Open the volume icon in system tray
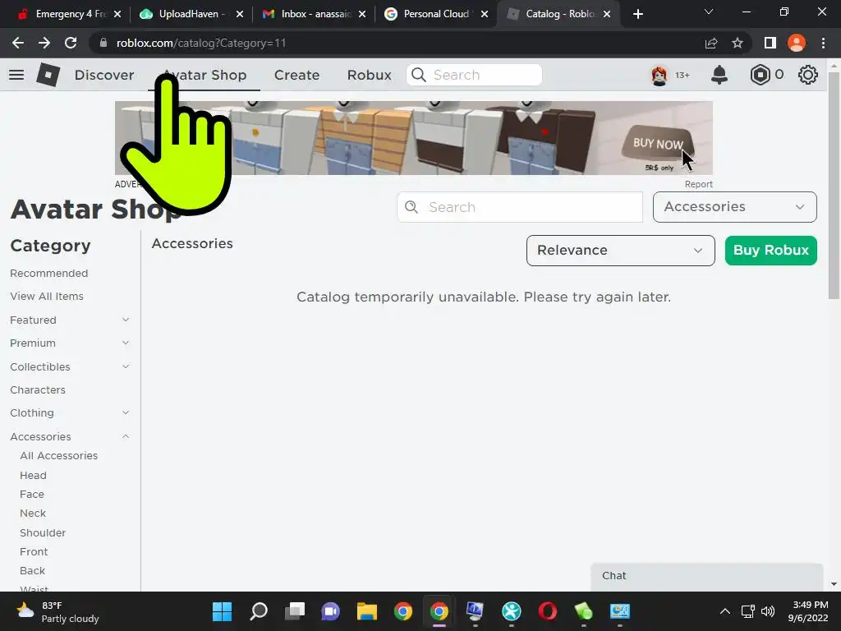The height and width of the screenshot is (631, 841). click(x=768, y=611)
